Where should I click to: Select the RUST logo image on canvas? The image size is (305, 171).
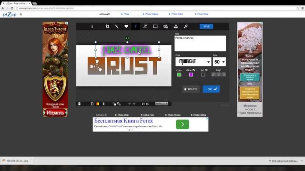[x=124, y=66]
